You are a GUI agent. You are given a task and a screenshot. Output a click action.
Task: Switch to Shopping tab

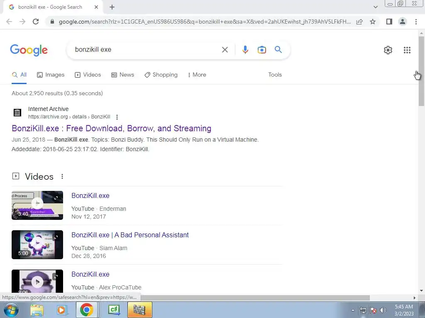(x=161, y=75)
